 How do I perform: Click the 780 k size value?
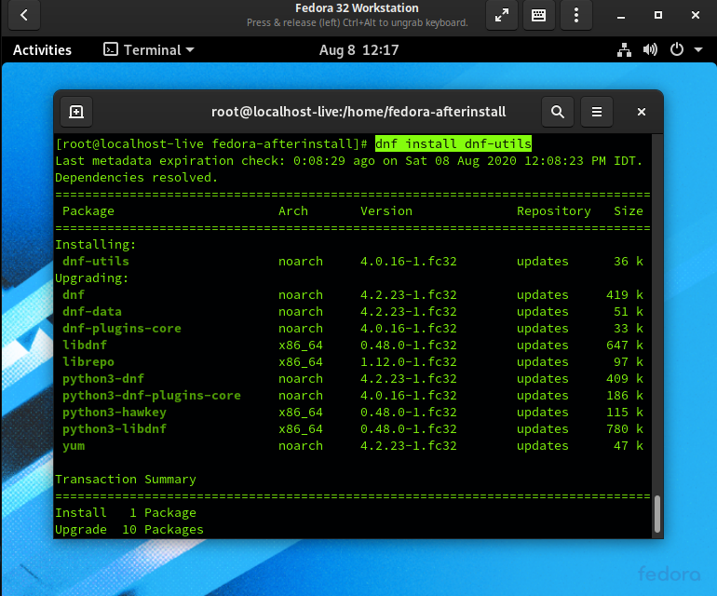coord(625,429)
